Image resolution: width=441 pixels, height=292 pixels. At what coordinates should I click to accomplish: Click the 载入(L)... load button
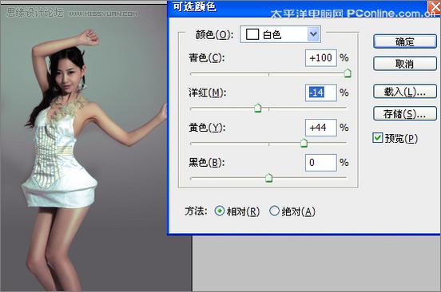[x=405, y=91]
